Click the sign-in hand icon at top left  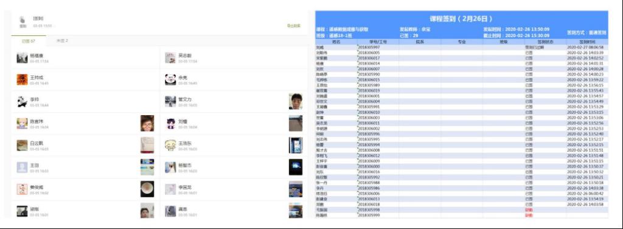(x=23, y=19)
